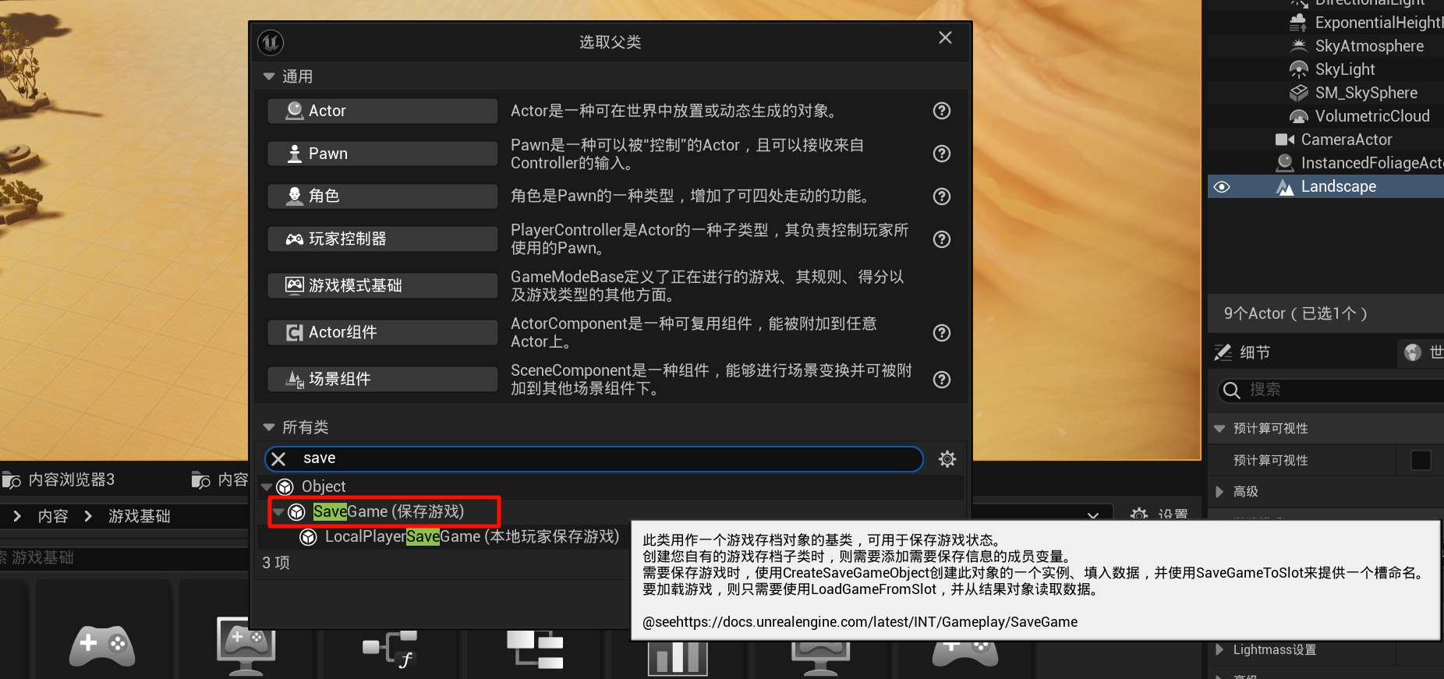Choose the 游戏模式基础 parent class button

(382, 285)
